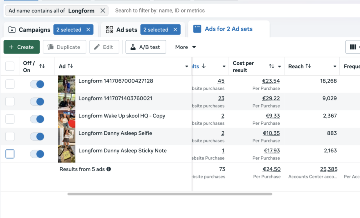Sort by Off/On column arrows
The image size is (360, 218).
point(42,66)
